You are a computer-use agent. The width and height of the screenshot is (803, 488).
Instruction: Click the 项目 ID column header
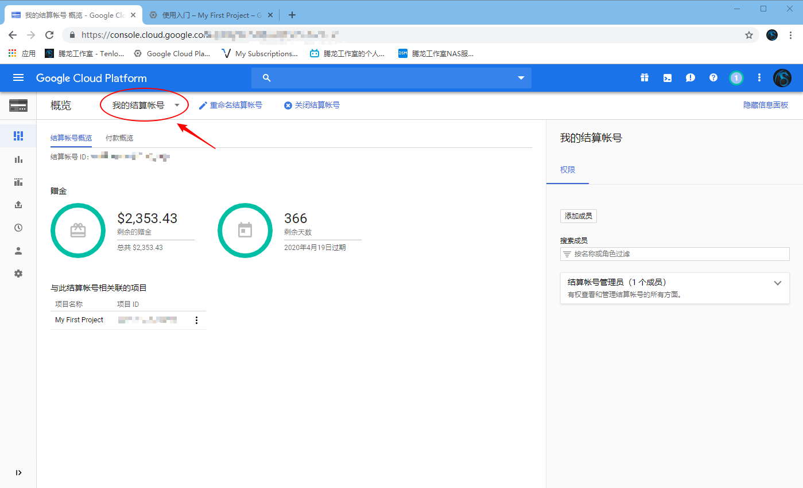tap(128, 304)
